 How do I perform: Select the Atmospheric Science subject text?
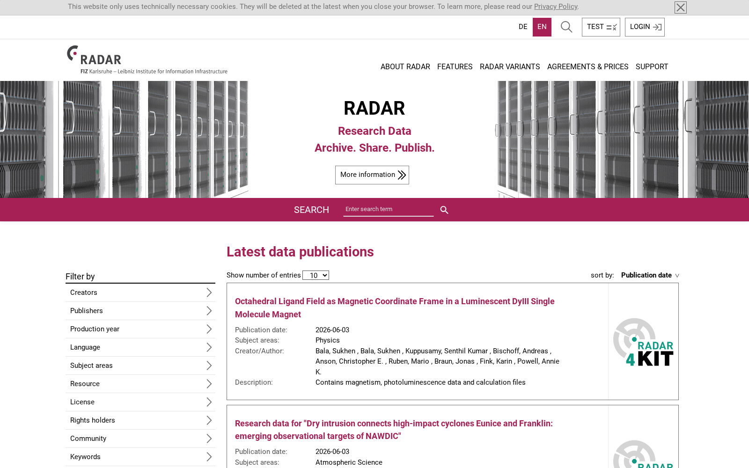point(349,462)
